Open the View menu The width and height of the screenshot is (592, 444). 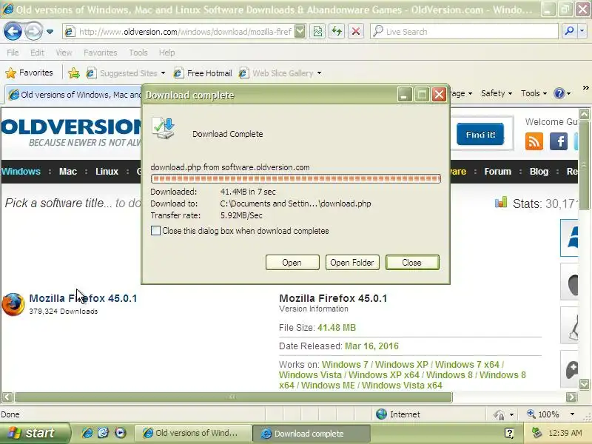coord(64,53)
